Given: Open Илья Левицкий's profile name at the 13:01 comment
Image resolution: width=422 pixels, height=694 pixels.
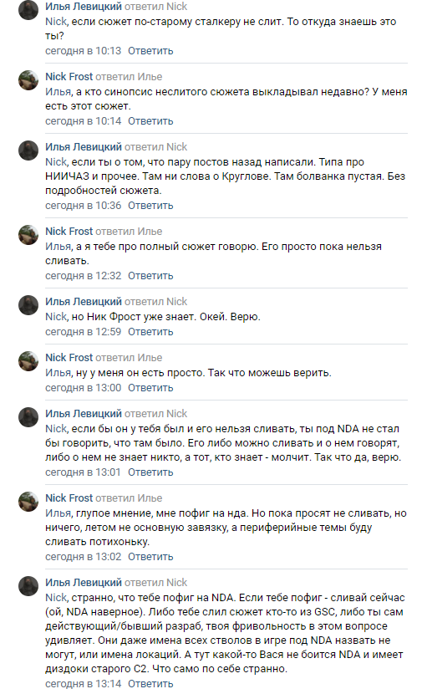Looking at the screenshot, I should [84, 413].
